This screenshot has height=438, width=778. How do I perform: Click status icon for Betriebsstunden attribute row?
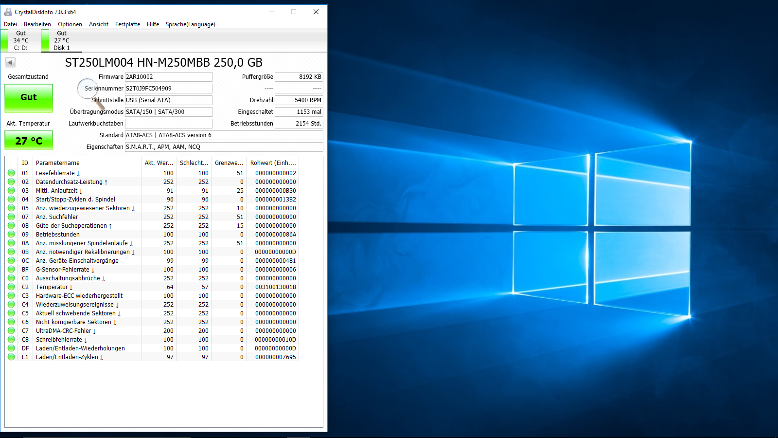coord(11,234)
